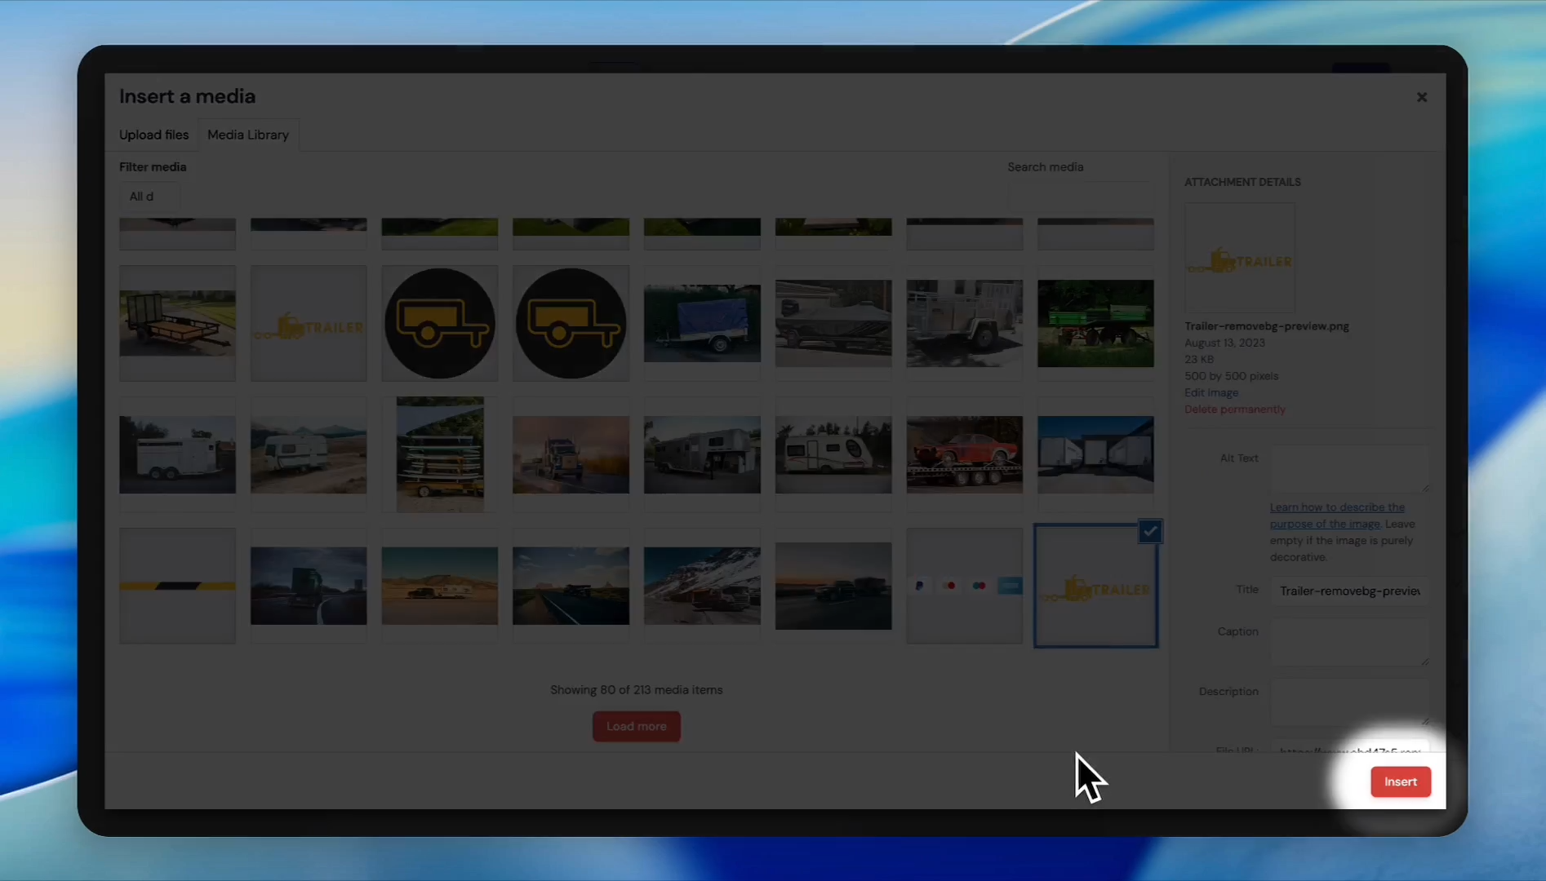Select the red car on trailer thumbnail
Viewport: 1546px width, 881px height.
pos(965,454)
